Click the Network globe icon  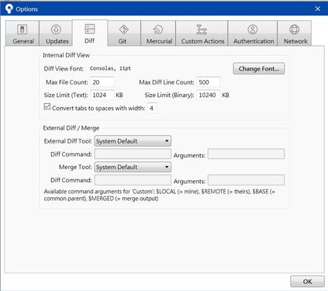point(294,29)
